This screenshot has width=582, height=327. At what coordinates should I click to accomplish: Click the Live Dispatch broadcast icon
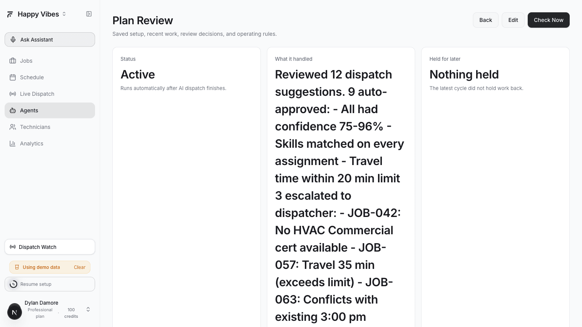click(12, 94)
